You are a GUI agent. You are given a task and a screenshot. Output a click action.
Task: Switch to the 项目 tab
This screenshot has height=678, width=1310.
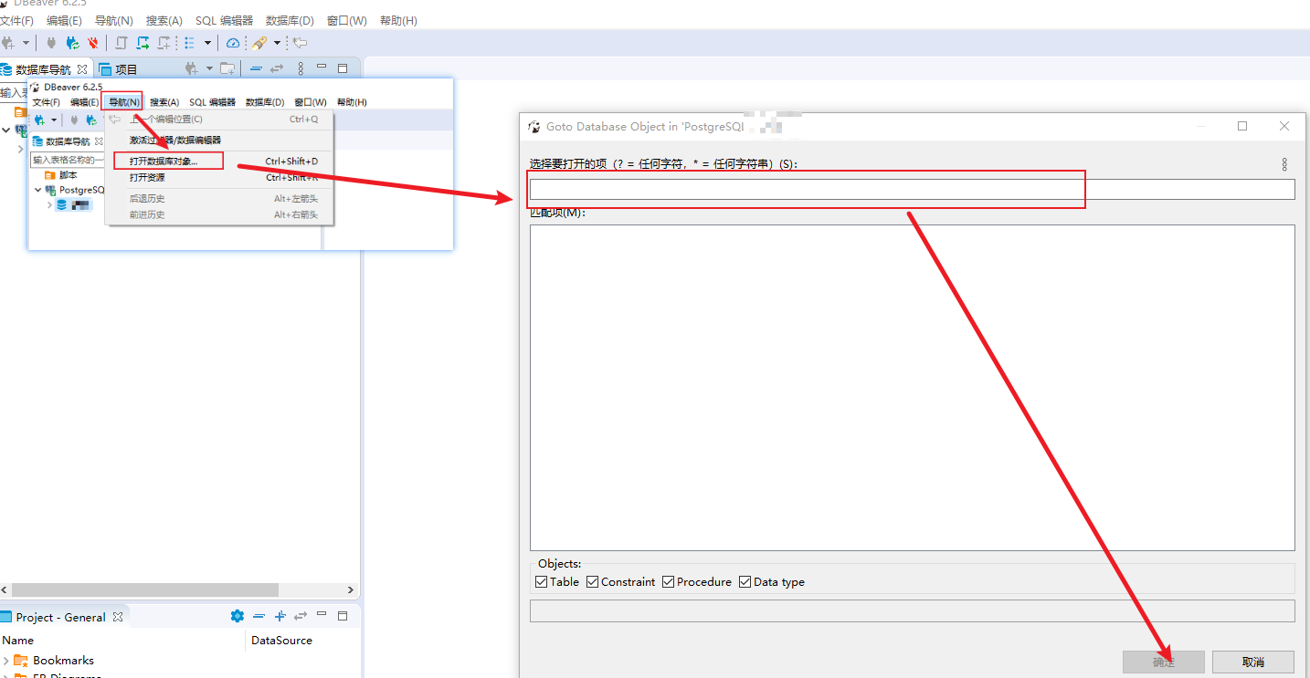tap(119, 69)
